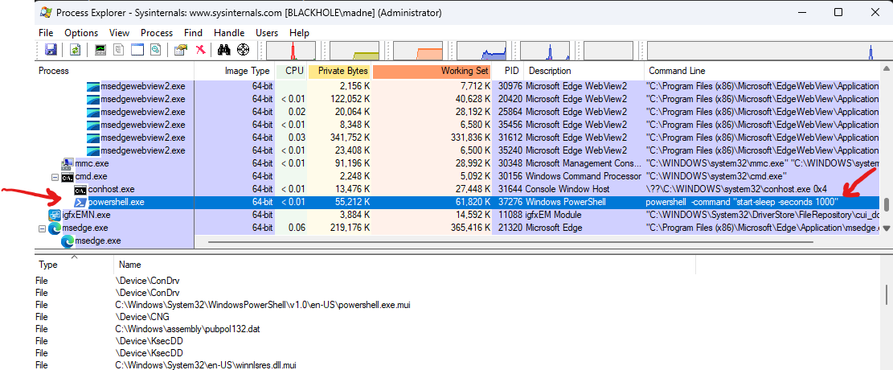
Task: Click the Save toolbar icon
Action: click(50, 50)
